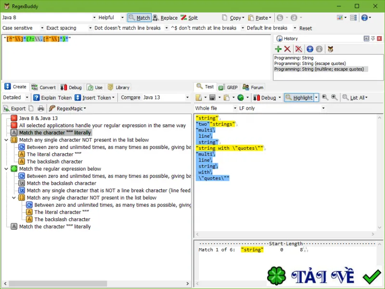Click the Test panel paste clipboard icon
Viewport: 385px width, 289px height.
pyautogui.click(x=226, y=98)
